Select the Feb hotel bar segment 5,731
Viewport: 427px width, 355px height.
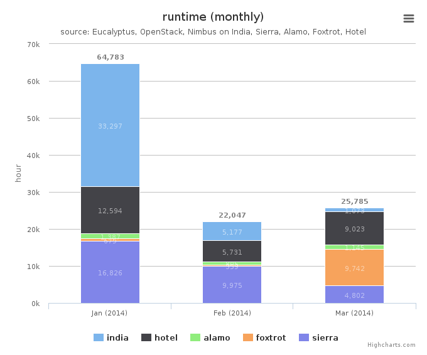pyautogui.click(x=232, y=252)
